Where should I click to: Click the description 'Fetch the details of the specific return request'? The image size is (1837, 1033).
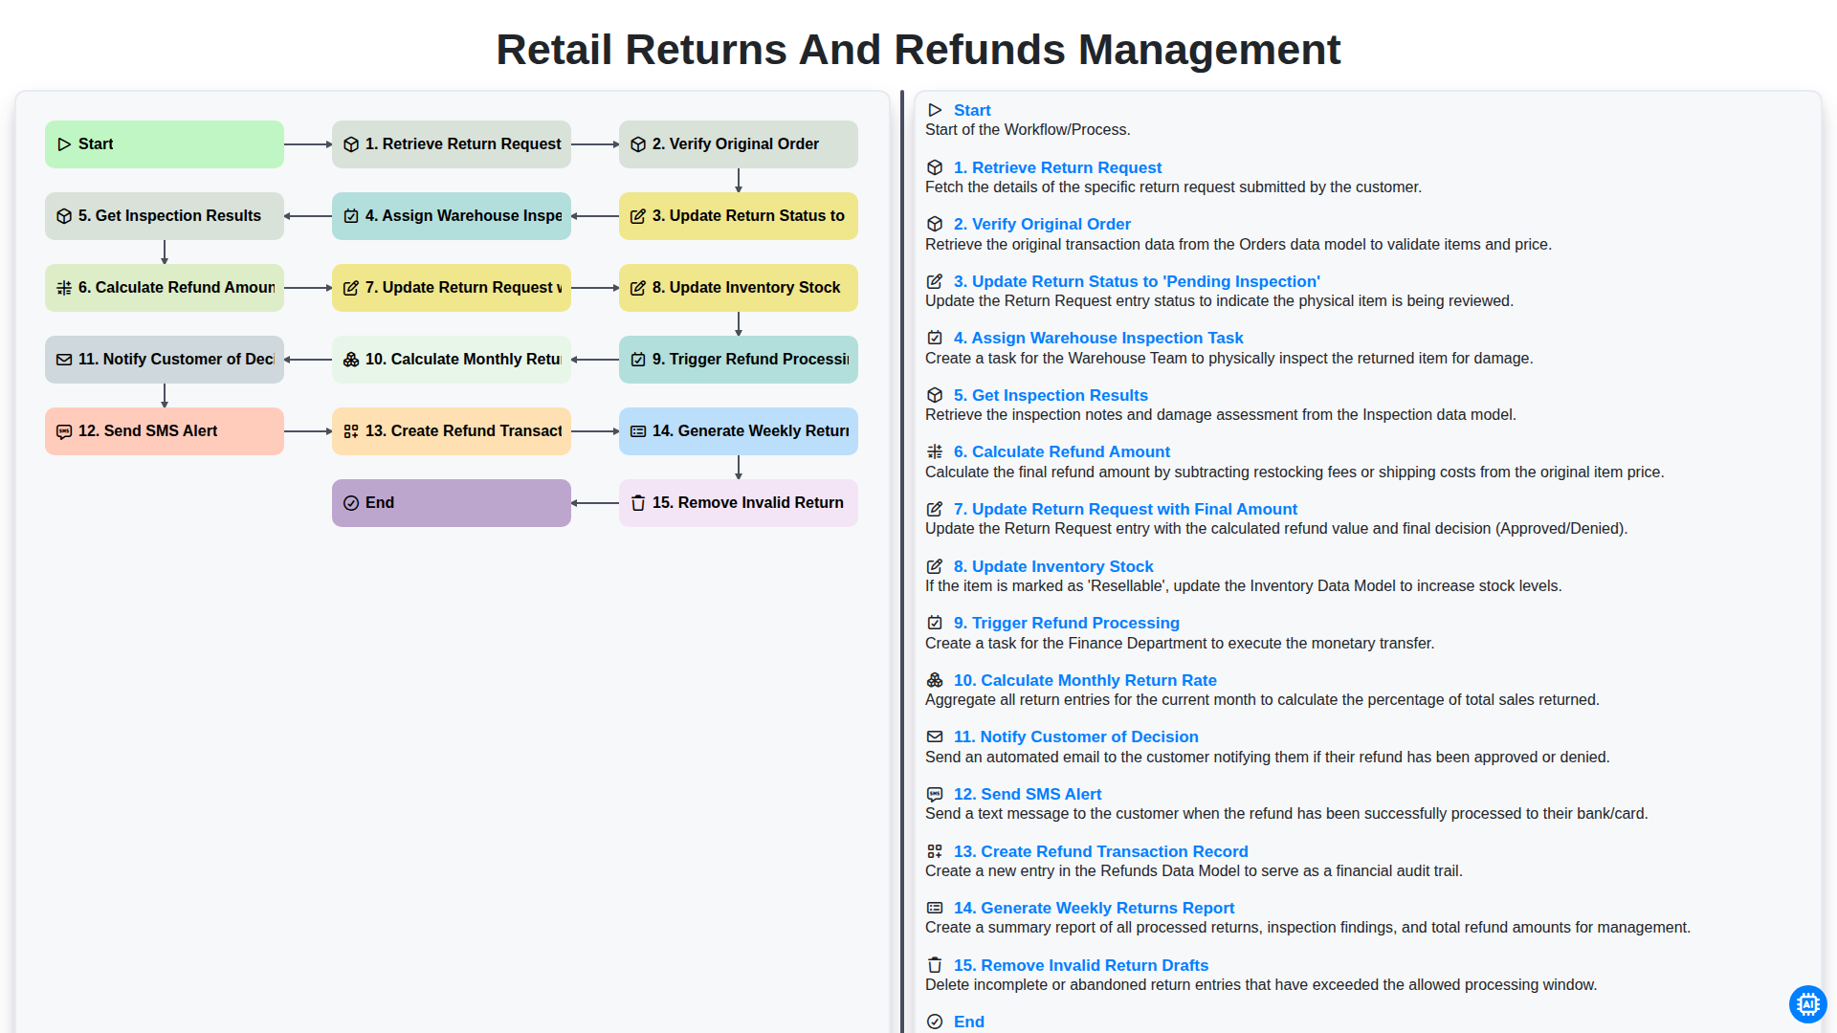1174,187
